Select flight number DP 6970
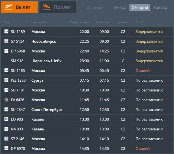Screen dimensions: 174x154 point(18,149)
